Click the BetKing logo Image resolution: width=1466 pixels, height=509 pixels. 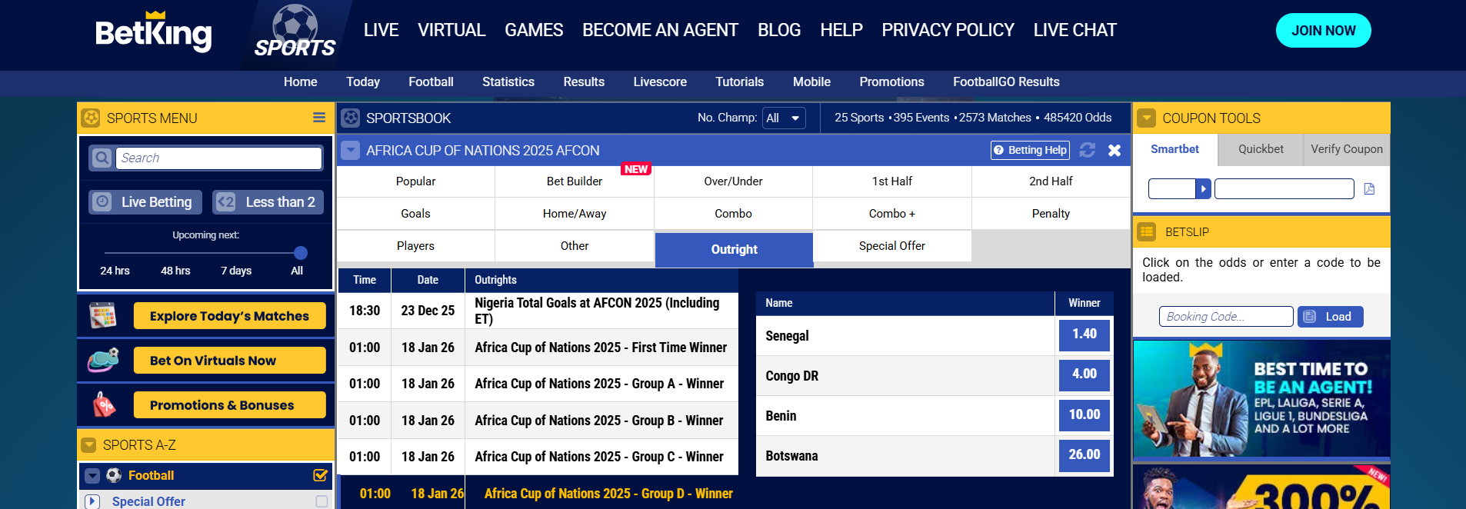[153, 32]
